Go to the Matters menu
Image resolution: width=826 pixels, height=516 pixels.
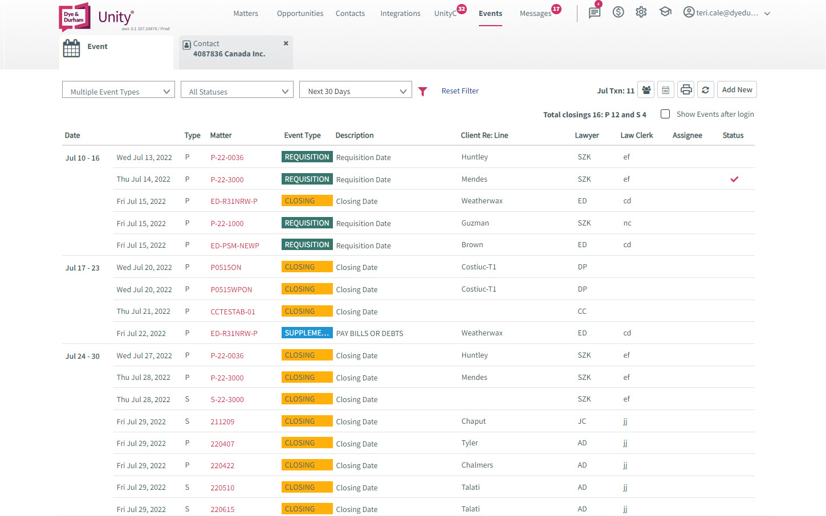click(246, 13)
